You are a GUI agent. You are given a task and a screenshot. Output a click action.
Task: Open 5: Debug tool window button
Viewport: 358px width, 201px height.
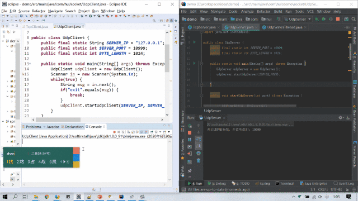coord(216,184)
